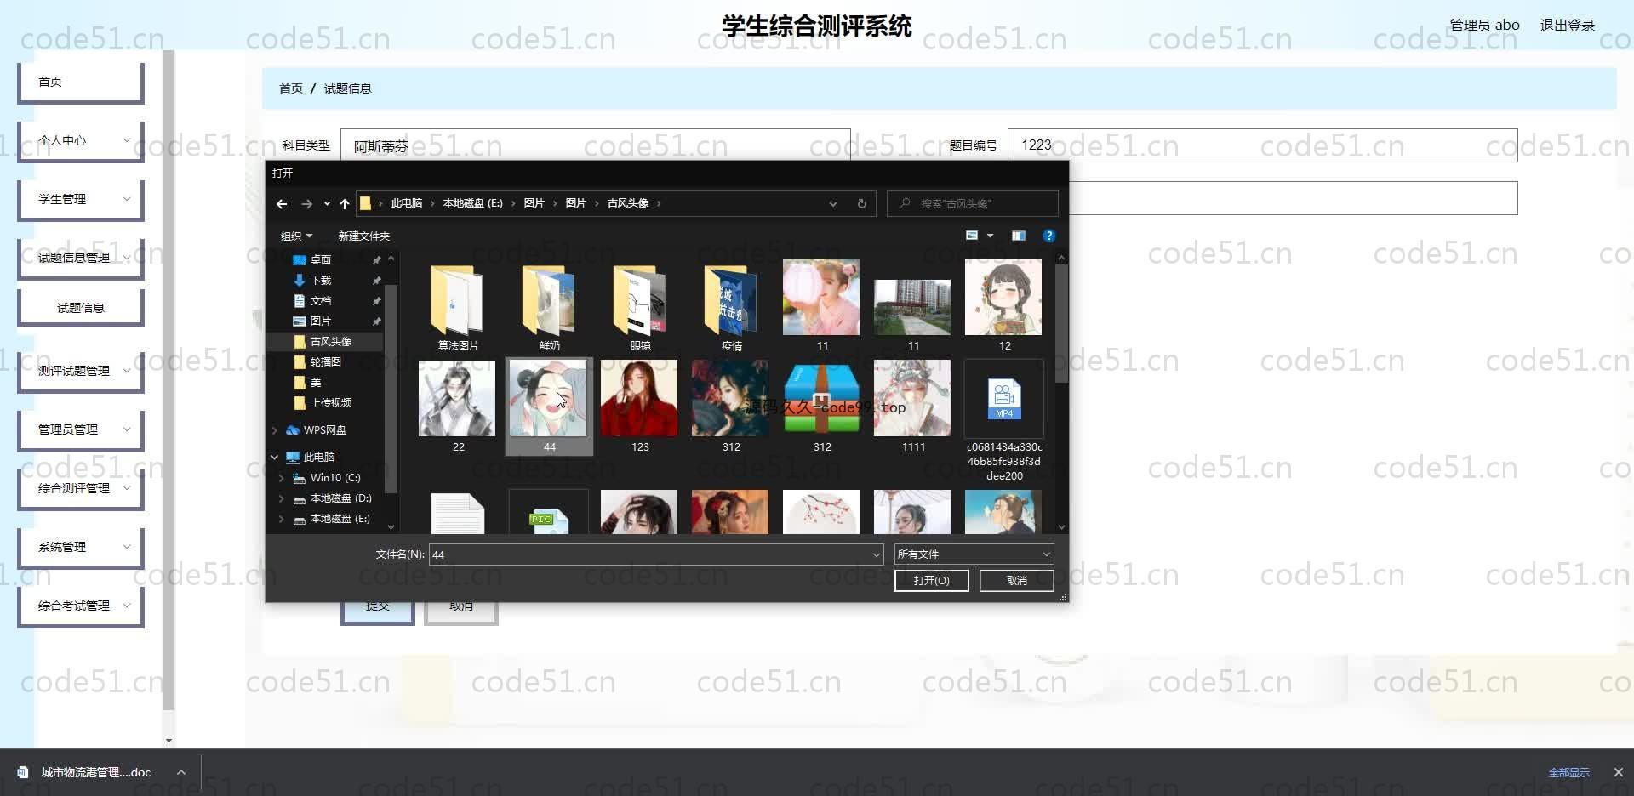Select 图片 in navigation pane
The image size is (1634, 796).
(321, 321)
